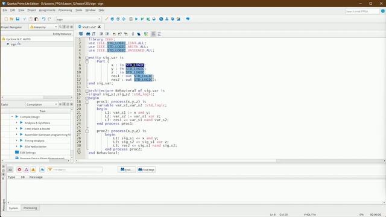The height and width of the screenshot is (217, 386).
Task: Toggle the blue flag messages filter
Action: pos(42,169)
